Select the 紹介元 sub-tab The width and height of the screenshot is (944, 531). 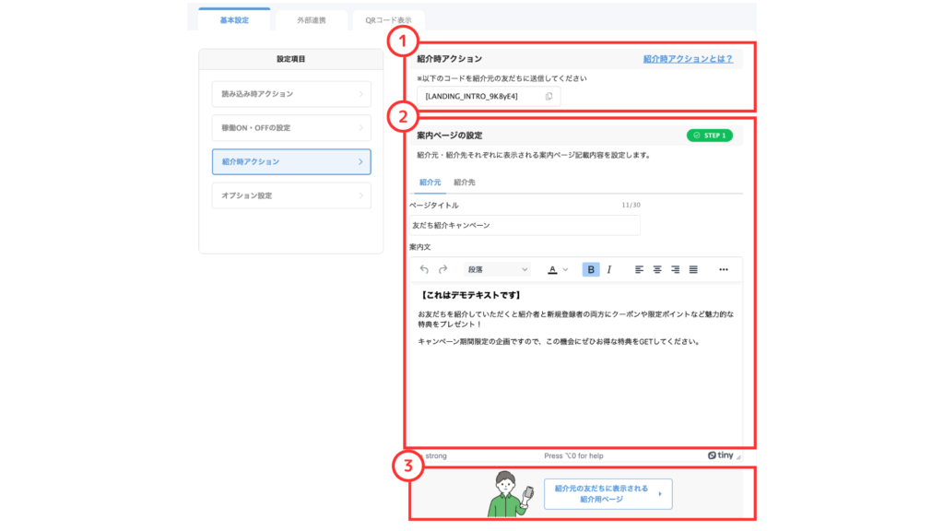(430, 183)
